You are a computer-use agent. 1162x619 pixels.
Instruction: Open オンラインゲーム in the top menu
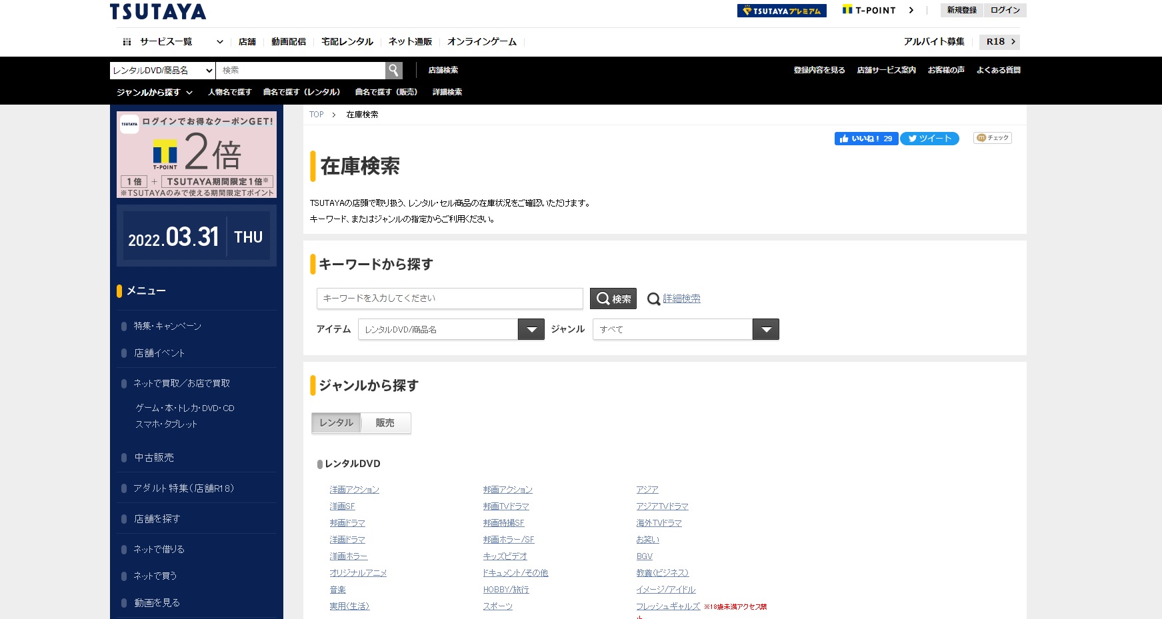click(482, 41)
